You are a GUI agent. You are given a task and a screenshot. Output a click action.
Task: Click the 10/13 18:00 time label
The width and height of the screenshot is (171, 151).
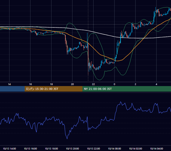[51, 148]
